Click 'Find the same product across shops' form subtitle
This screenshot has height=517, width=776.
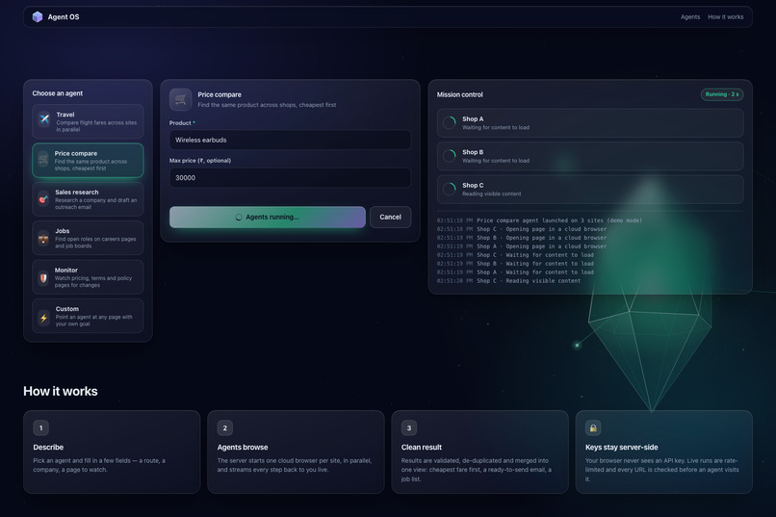pyautogui.click(x=267, y=105)
